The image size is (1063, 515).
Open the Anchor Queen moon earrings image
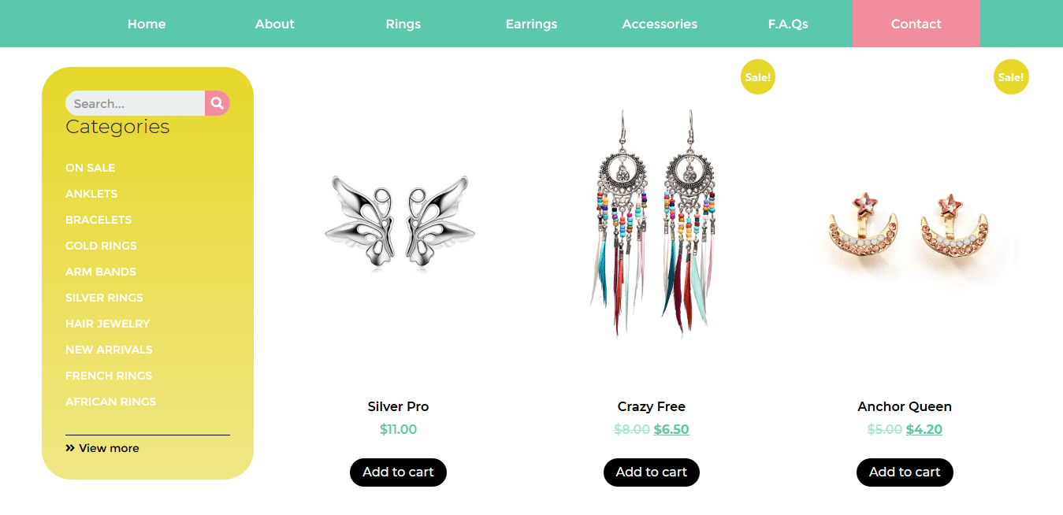(x=905, y=226)
